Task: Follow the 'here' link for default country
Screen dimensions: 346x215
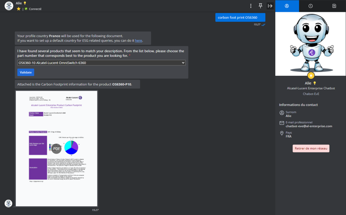Action: coord(138,41)
